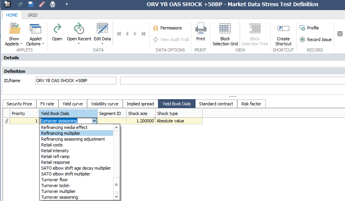This screenshot has height=201, width=345.
Task: Click Create Shortcut button
Action: click(283, 35)
